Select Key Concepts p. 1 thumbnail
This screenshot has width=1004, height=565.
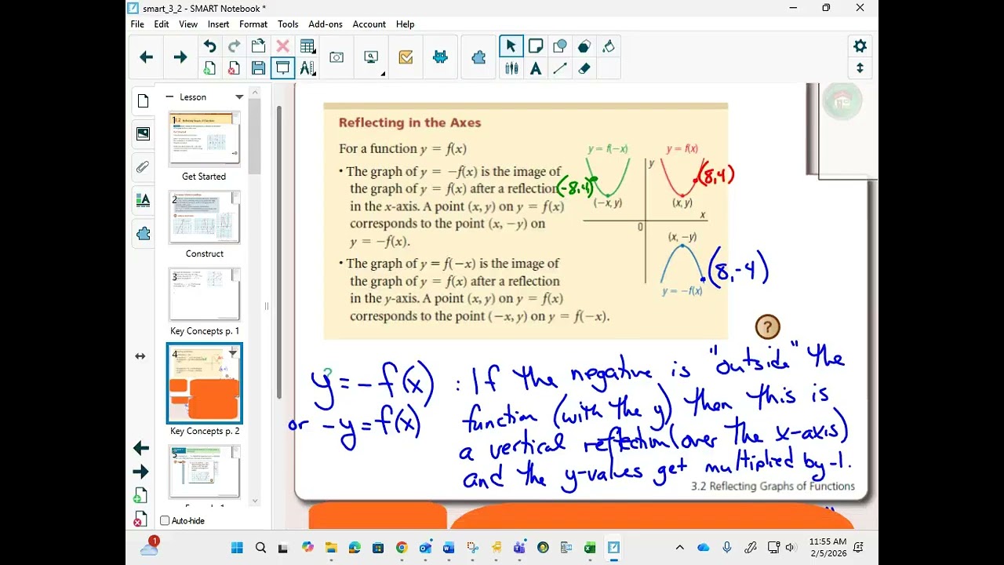[x=205, y=294]
